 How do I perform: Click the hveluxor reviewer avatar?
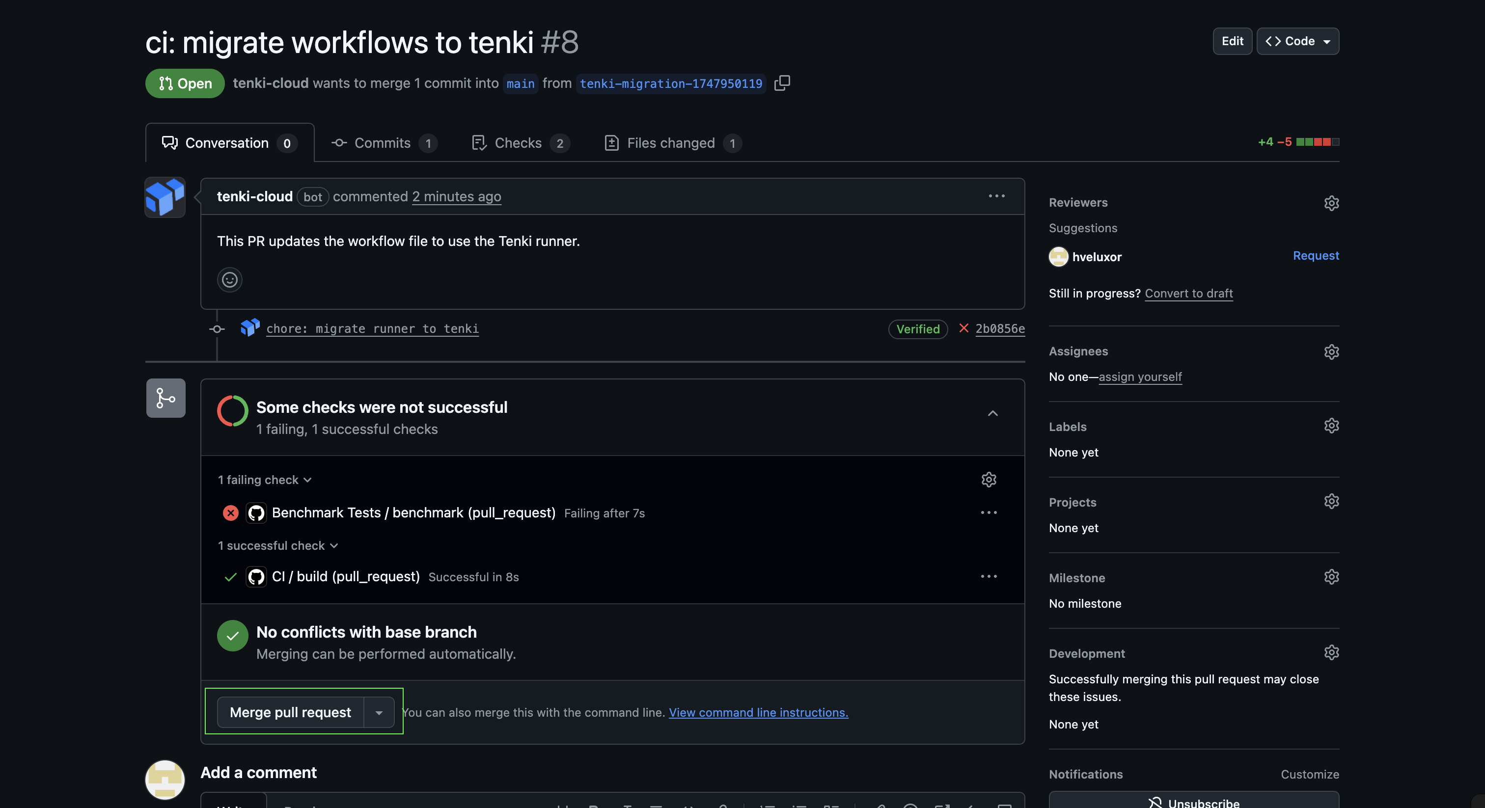click(1058, 256)
